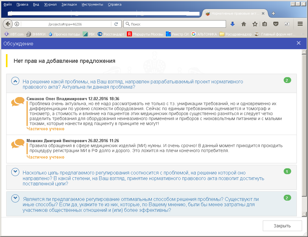Open the hamburger menu icon
Image resolution: width=308 pixels, height=237 pixels.
[300, 24]
